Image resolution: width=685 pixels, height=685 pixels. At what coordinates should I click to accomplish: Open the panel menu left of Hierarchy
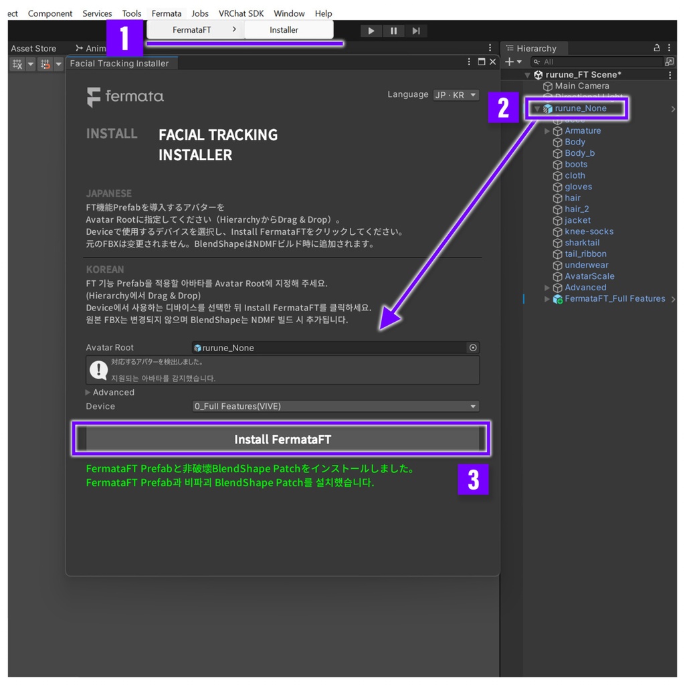pyautogui.click(x=490, y=47)
